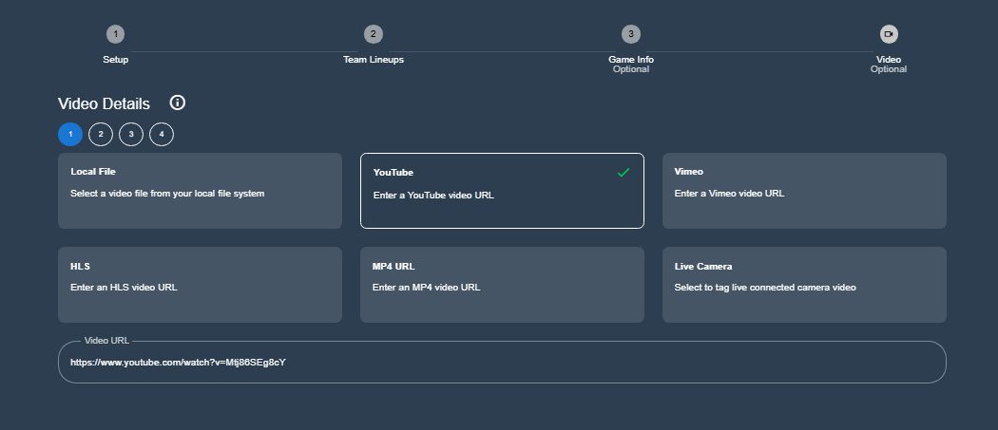Click the Setup step label

coord(116,60)
